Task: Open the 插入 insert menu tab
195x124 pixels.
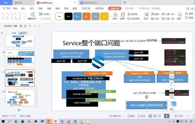Action: point(23,8)
